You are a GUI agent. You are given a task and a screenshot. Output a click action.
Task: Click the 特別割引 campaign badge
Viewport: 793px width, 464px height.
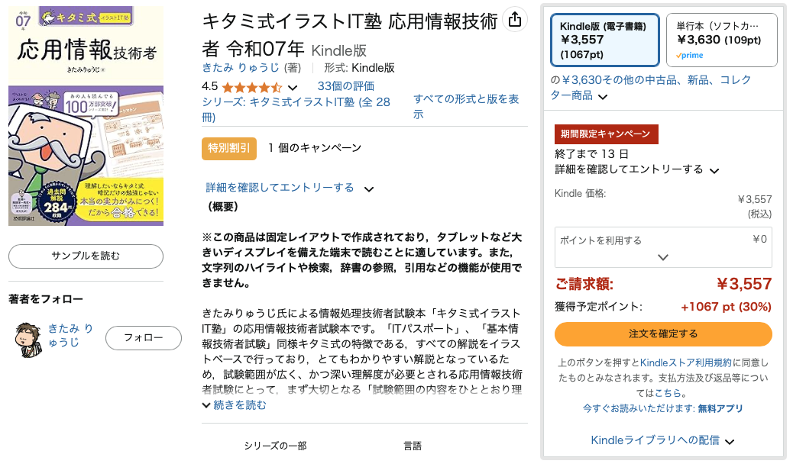coord(229,148)
